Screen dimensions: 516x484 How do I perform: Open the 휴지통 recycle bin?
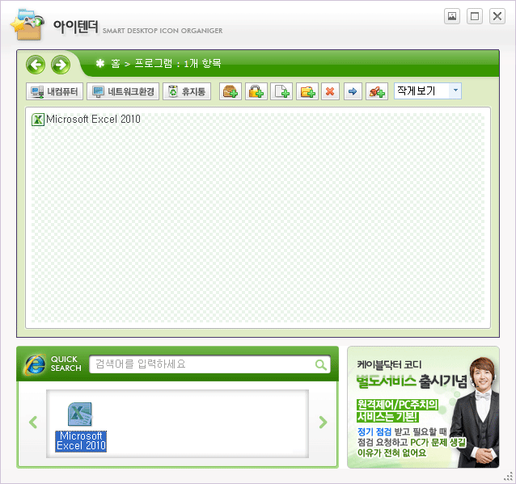coord(187,92)
